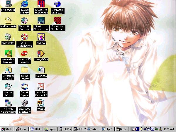Open the WinZip desktop icon

coord(41,103)
